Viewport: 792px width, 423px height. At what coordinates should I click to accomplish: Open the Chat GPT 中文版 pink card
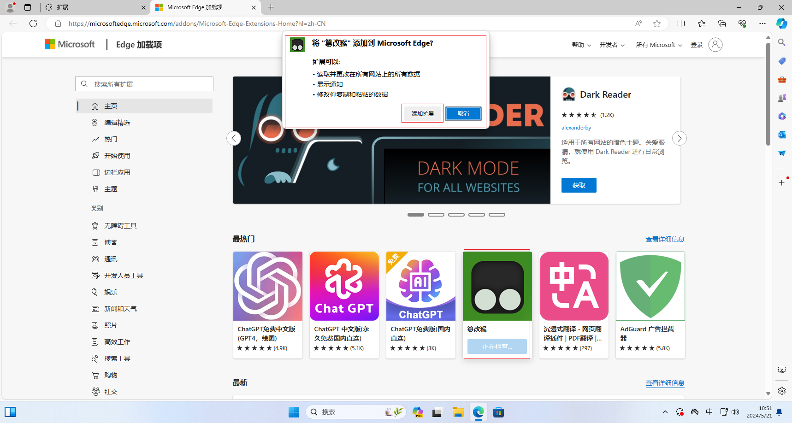coord(344,305)
